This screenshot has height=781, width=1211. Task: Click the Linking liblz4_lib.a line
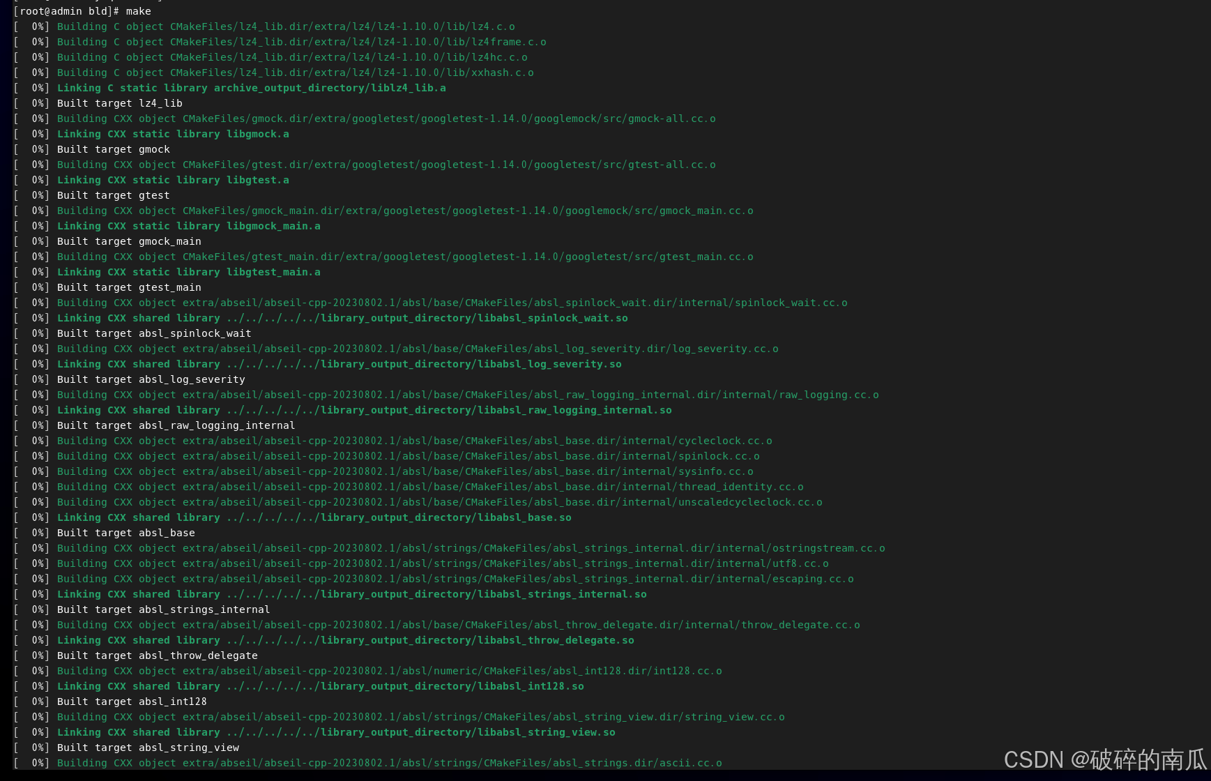tap(251, 88)
